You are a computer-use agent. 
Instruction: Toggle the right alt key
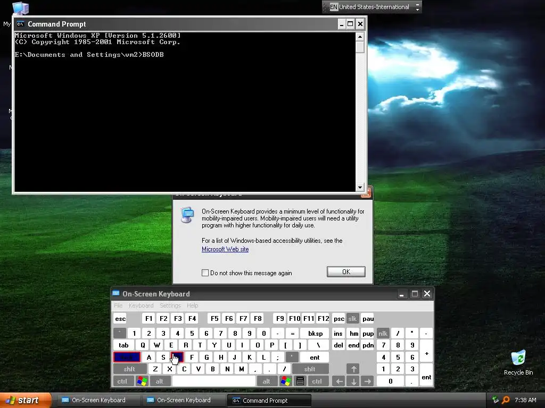point(266,381)
